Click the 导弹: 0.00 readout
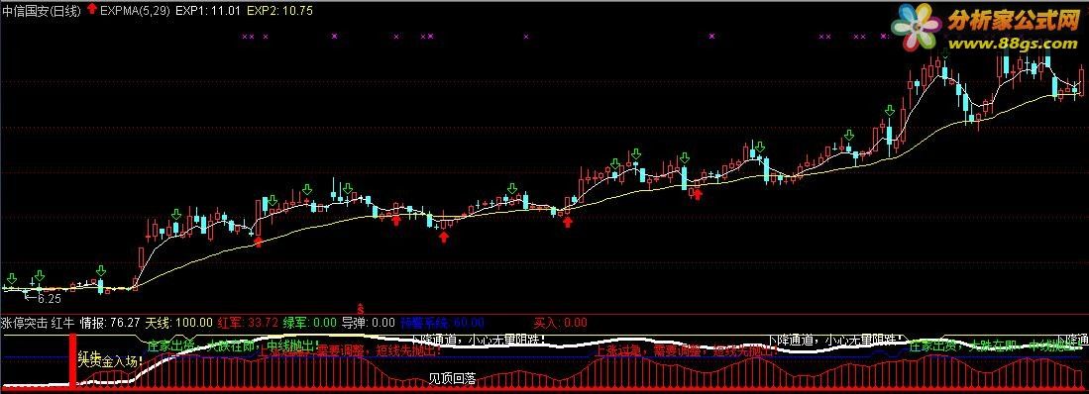1089x394 pixels. (x=368, y=323)
